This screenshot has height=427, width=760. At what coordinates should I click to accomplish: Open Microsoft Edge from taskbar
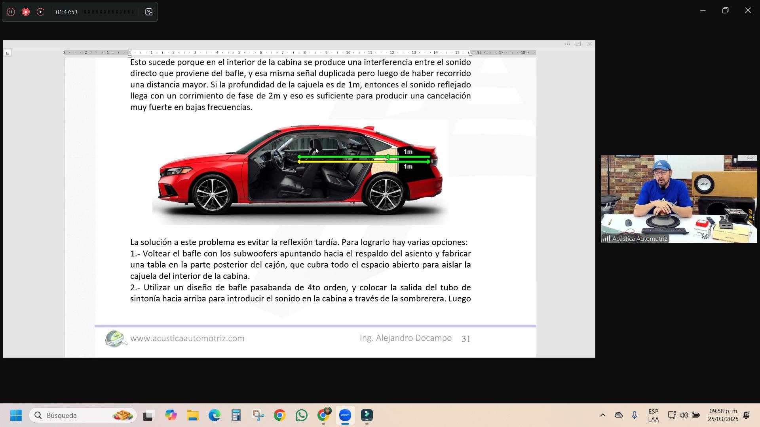click(215, 416)
